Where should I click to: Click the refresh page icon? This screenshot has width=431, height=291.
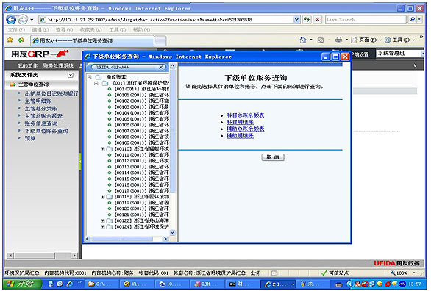coord(307,20)
